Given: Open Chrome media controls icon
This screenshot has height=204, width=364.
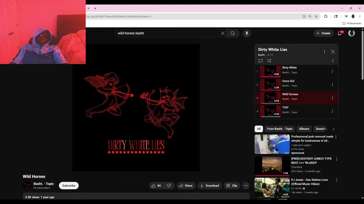Looking at the screenshot, I should tap(346, 16).
